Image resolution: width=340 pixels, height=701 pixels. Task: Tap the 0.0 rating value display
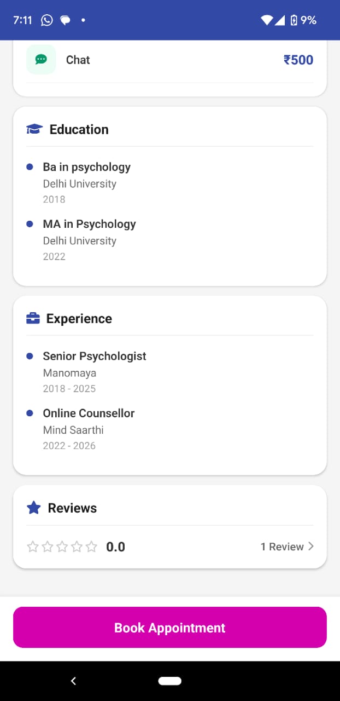tap(115, 547)
